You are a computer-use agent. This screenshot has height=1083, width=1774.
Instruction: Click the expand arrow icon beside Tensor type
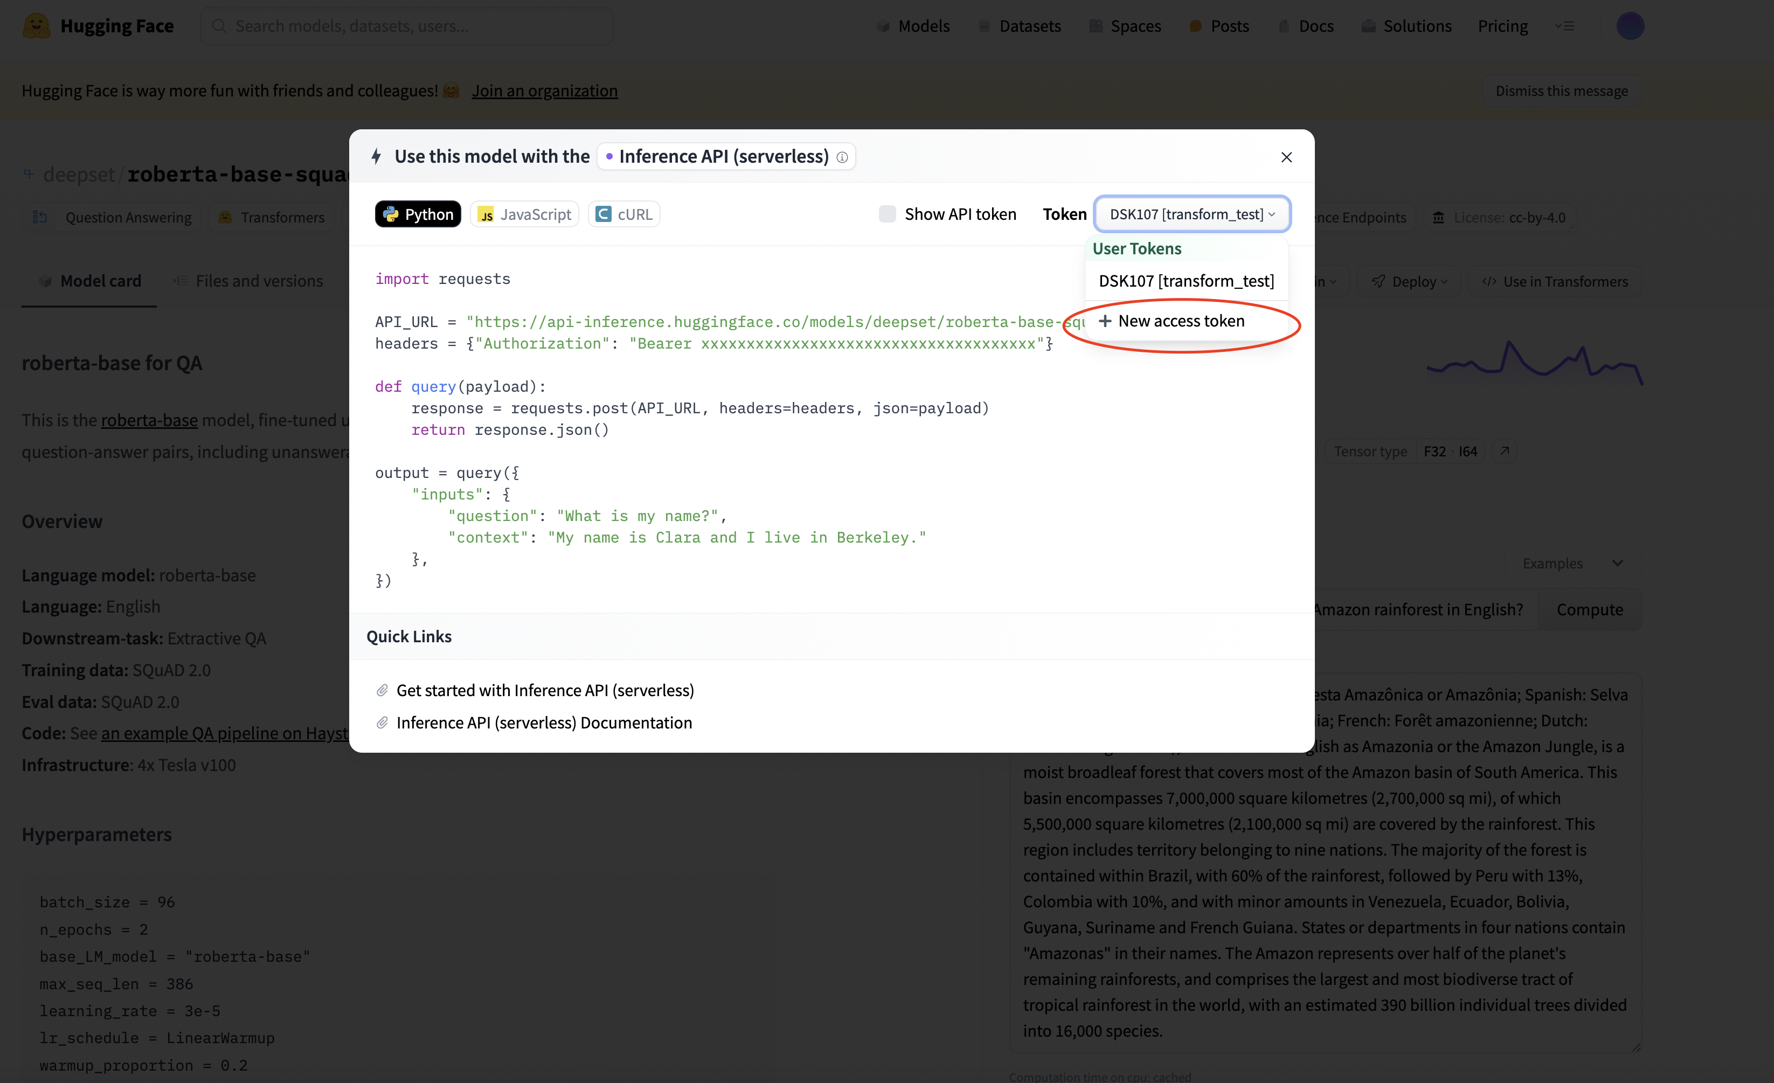point(1504,451)
